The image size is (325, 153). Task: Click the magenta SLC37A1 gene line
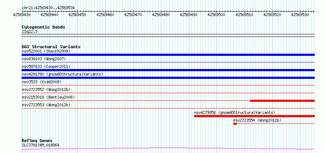[x=168, y=149]
